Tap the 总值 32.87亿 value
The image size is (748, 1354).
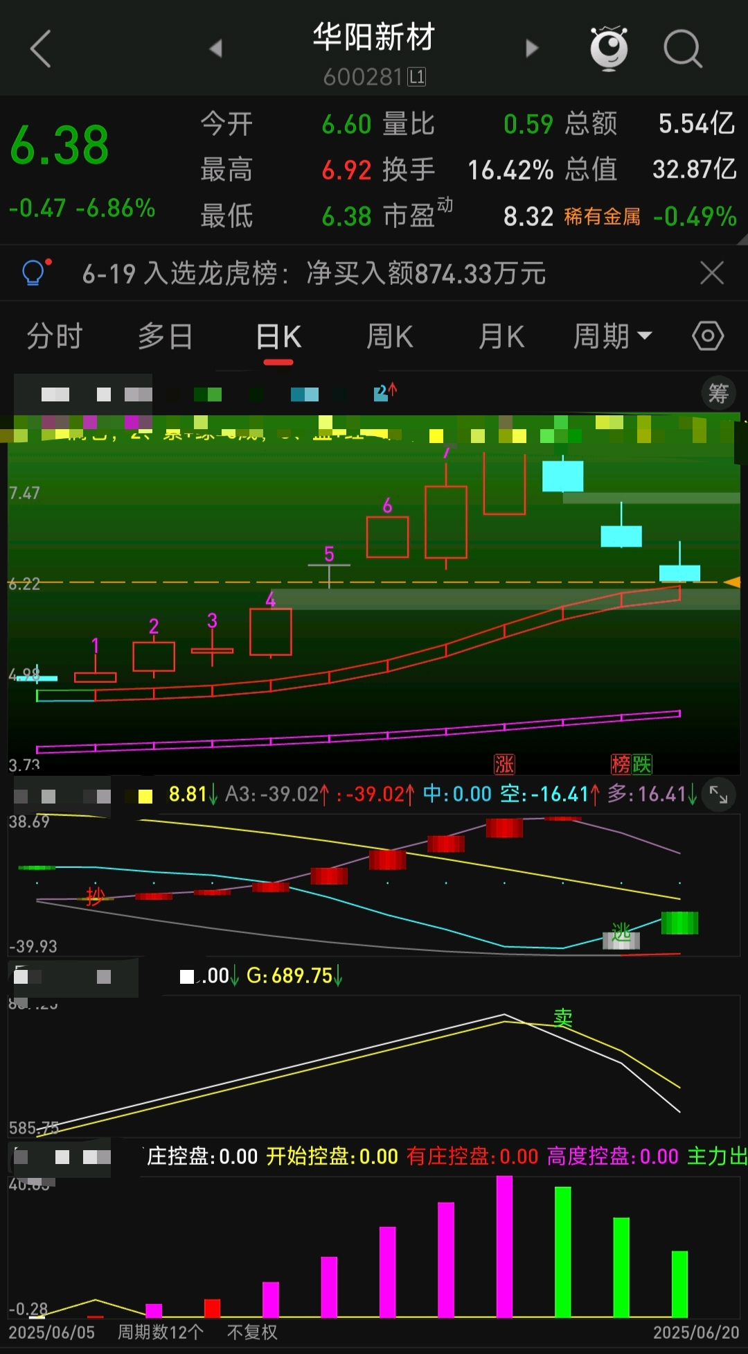click(x=695, y=170)
